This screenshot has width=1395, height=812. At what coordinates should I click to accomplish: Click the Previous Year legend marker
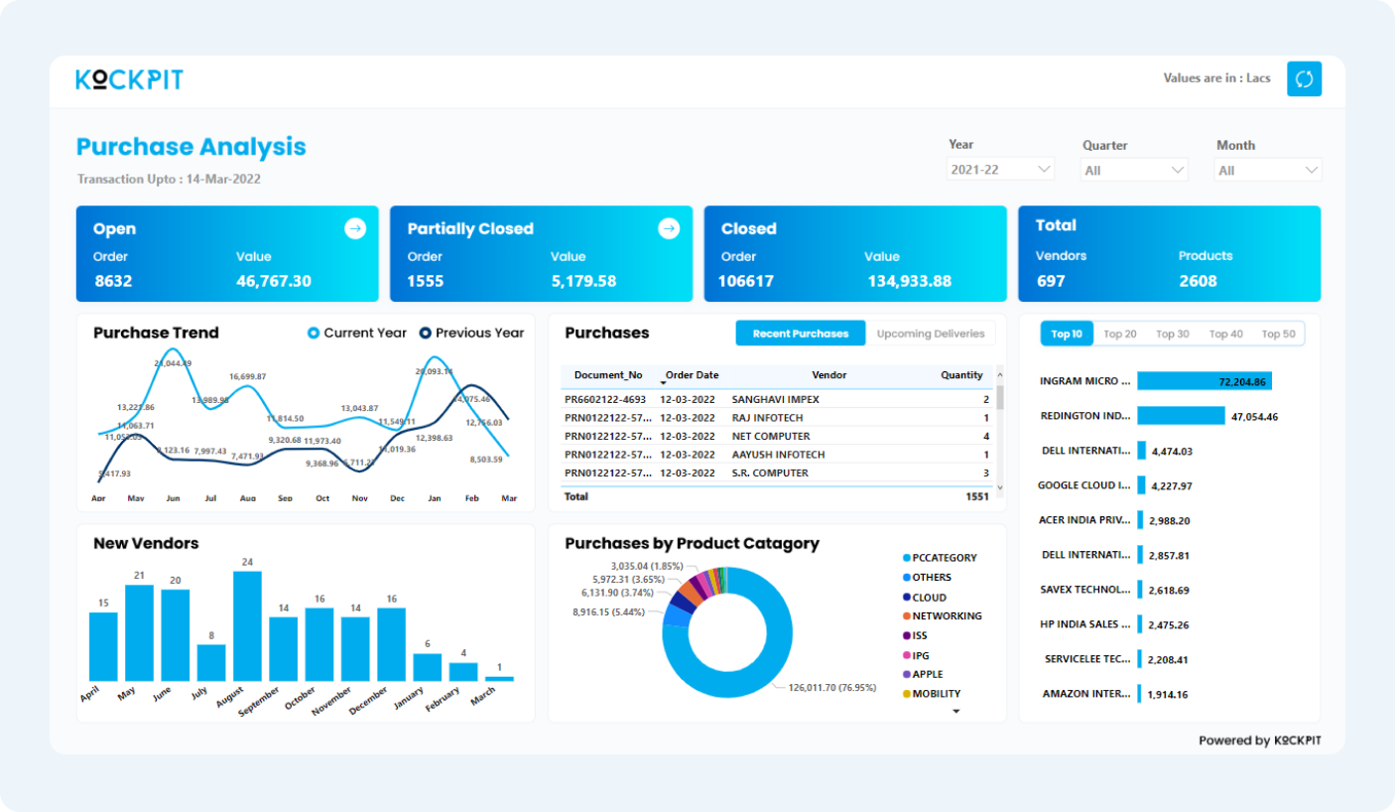pos(426,334)
